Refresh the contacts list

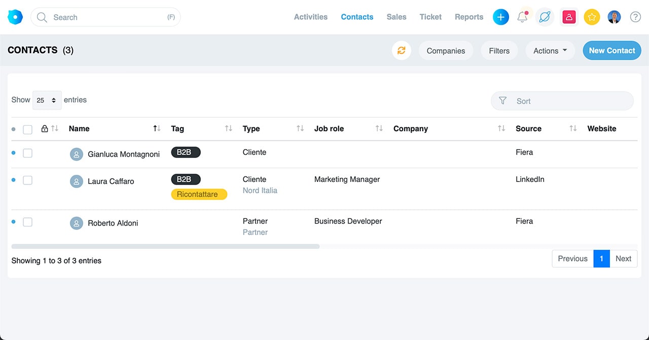pos(401,50)
